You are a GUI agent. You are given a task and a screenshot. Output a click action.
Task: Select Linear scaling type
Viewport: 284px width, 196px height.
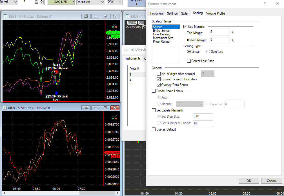189,52
